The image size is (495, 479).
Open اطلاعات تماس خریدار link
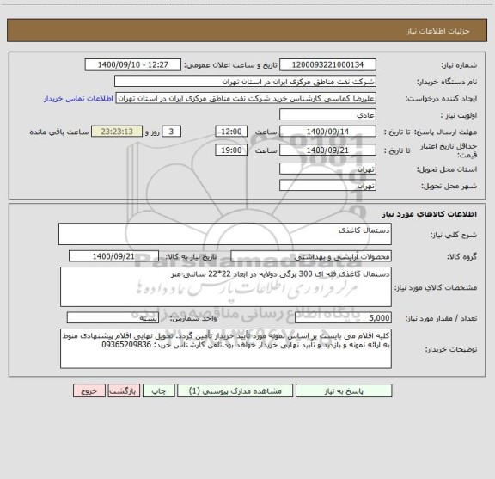[x=78, y=99]
